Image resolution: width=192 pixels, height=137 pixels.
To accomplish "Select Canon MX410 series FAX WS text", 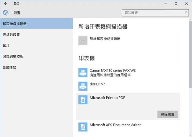I will [113, 70].
